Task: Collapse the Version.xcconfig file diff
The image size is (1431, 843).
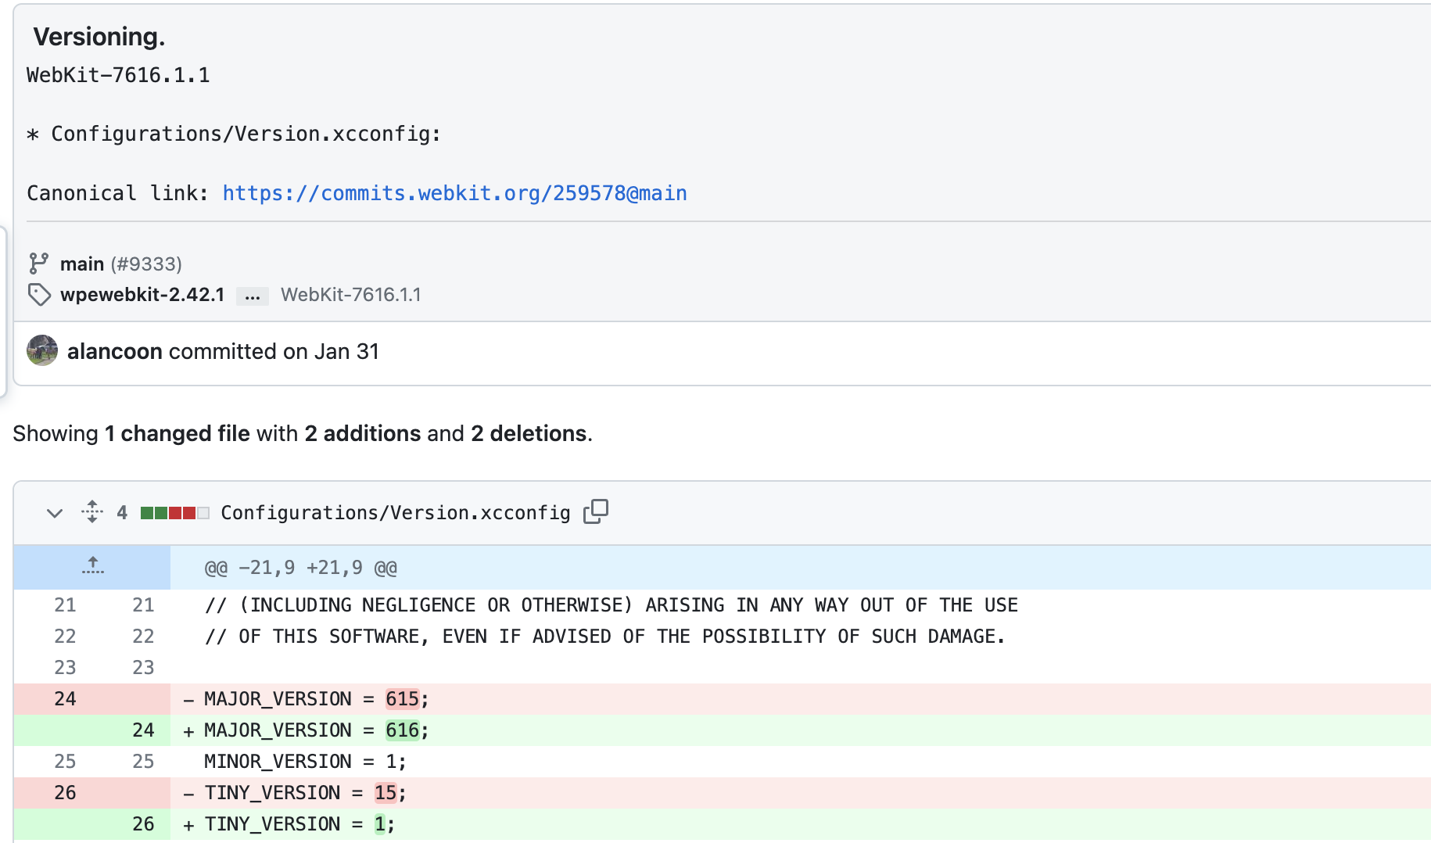Action: (55, 513)
